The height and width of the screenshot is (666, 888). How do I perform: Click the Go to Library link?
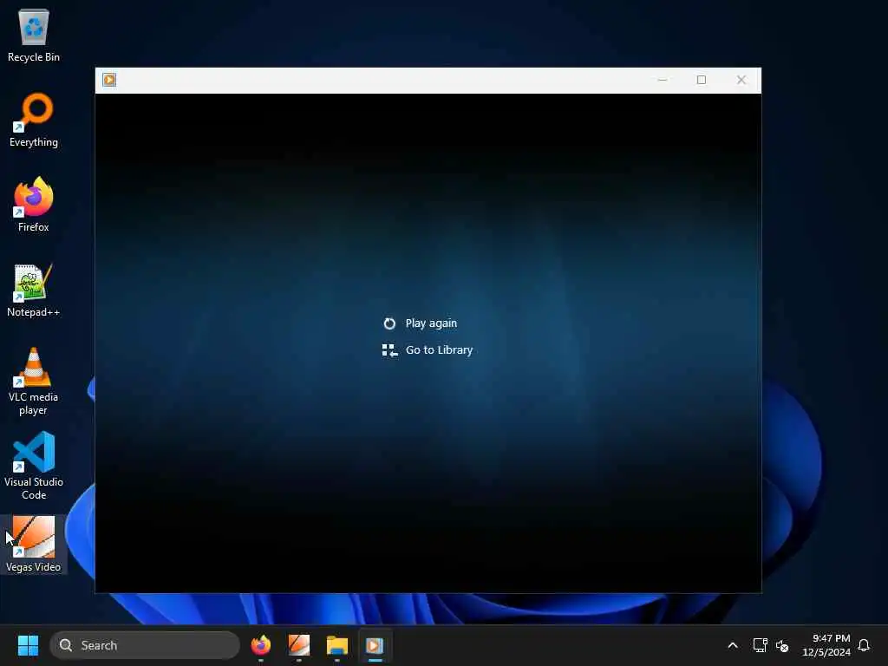click(x=439, y=350)
